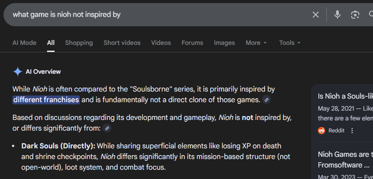This screenshot has height=179, width=373.
Task: Switch to the Forums tab
Action: click(x=192, y=43)
